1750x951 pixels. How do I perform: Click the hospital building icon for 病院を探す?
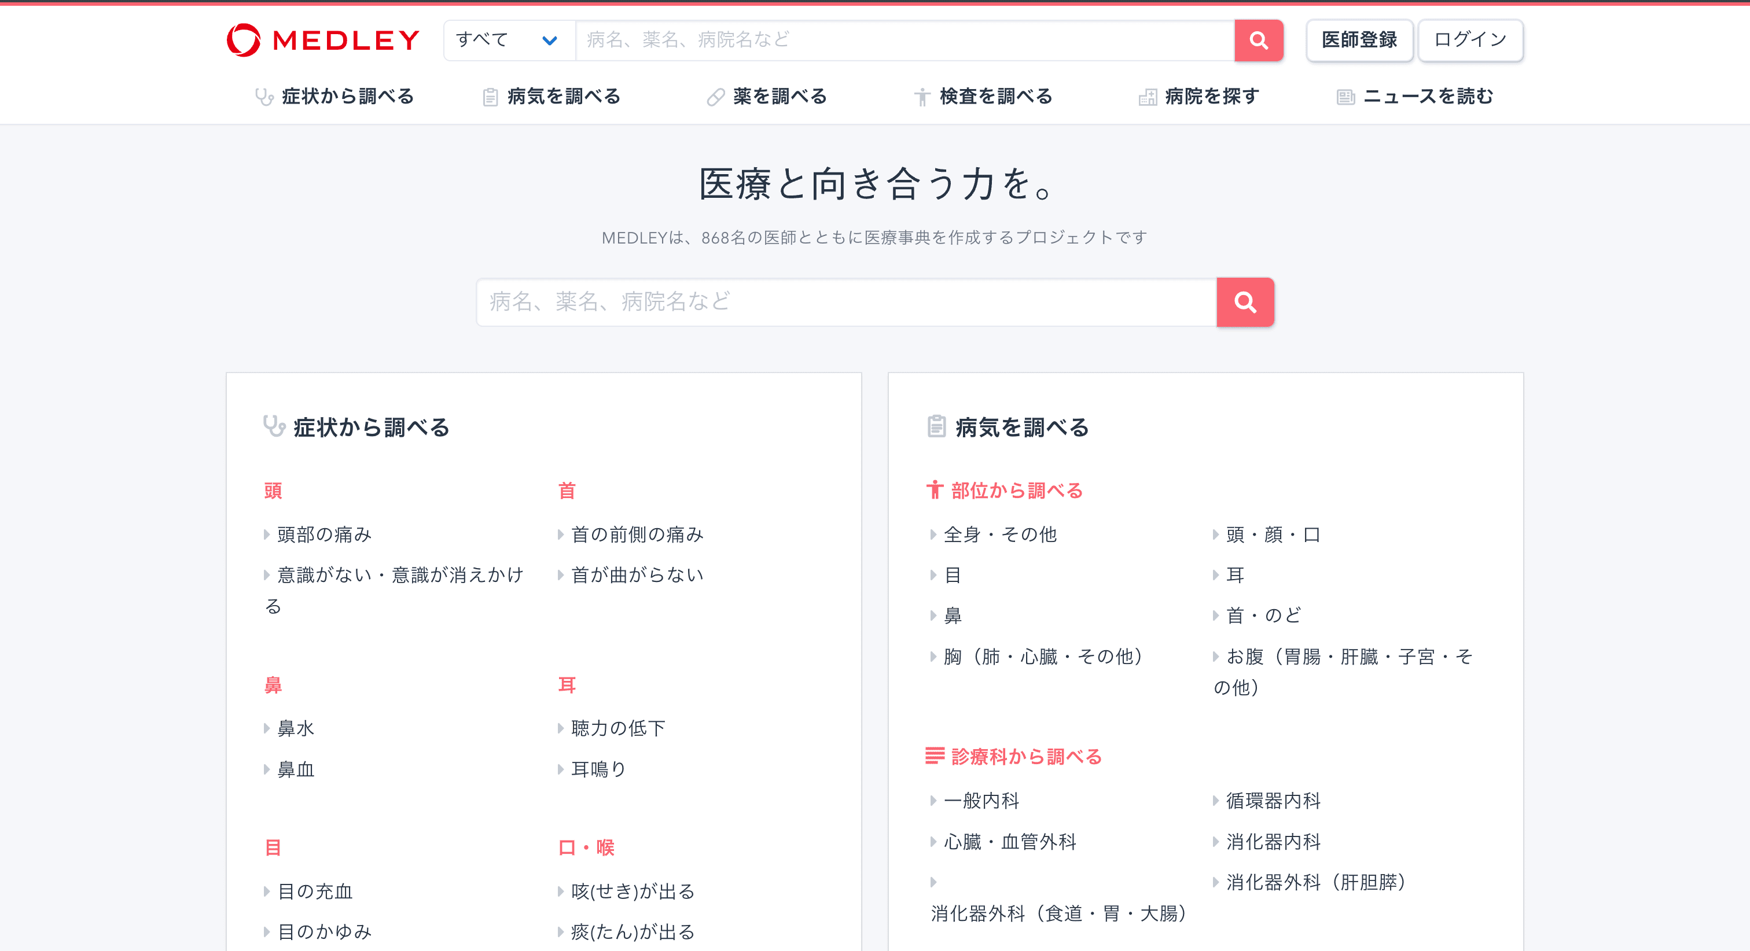click(x=1148, y=97)
